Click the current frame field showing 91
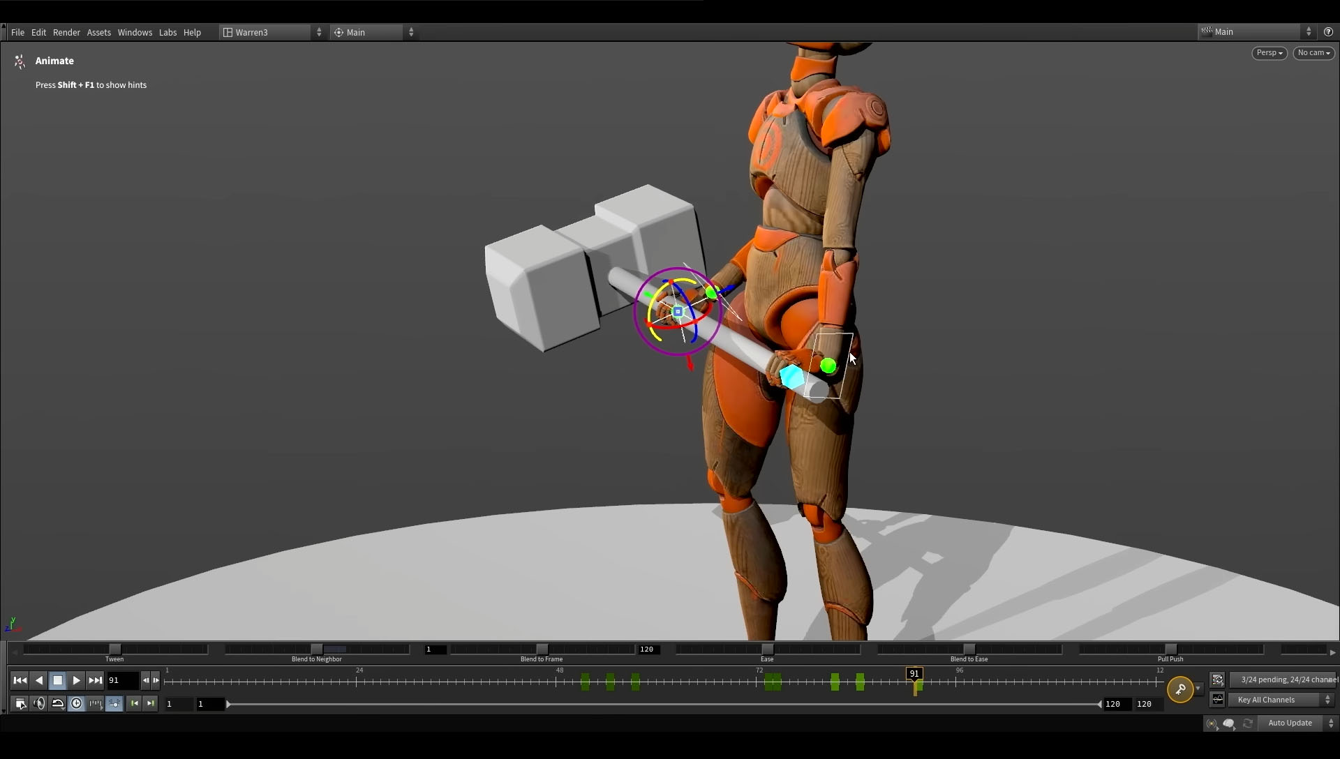This screenshot has height=759, width=1340. 123,680
